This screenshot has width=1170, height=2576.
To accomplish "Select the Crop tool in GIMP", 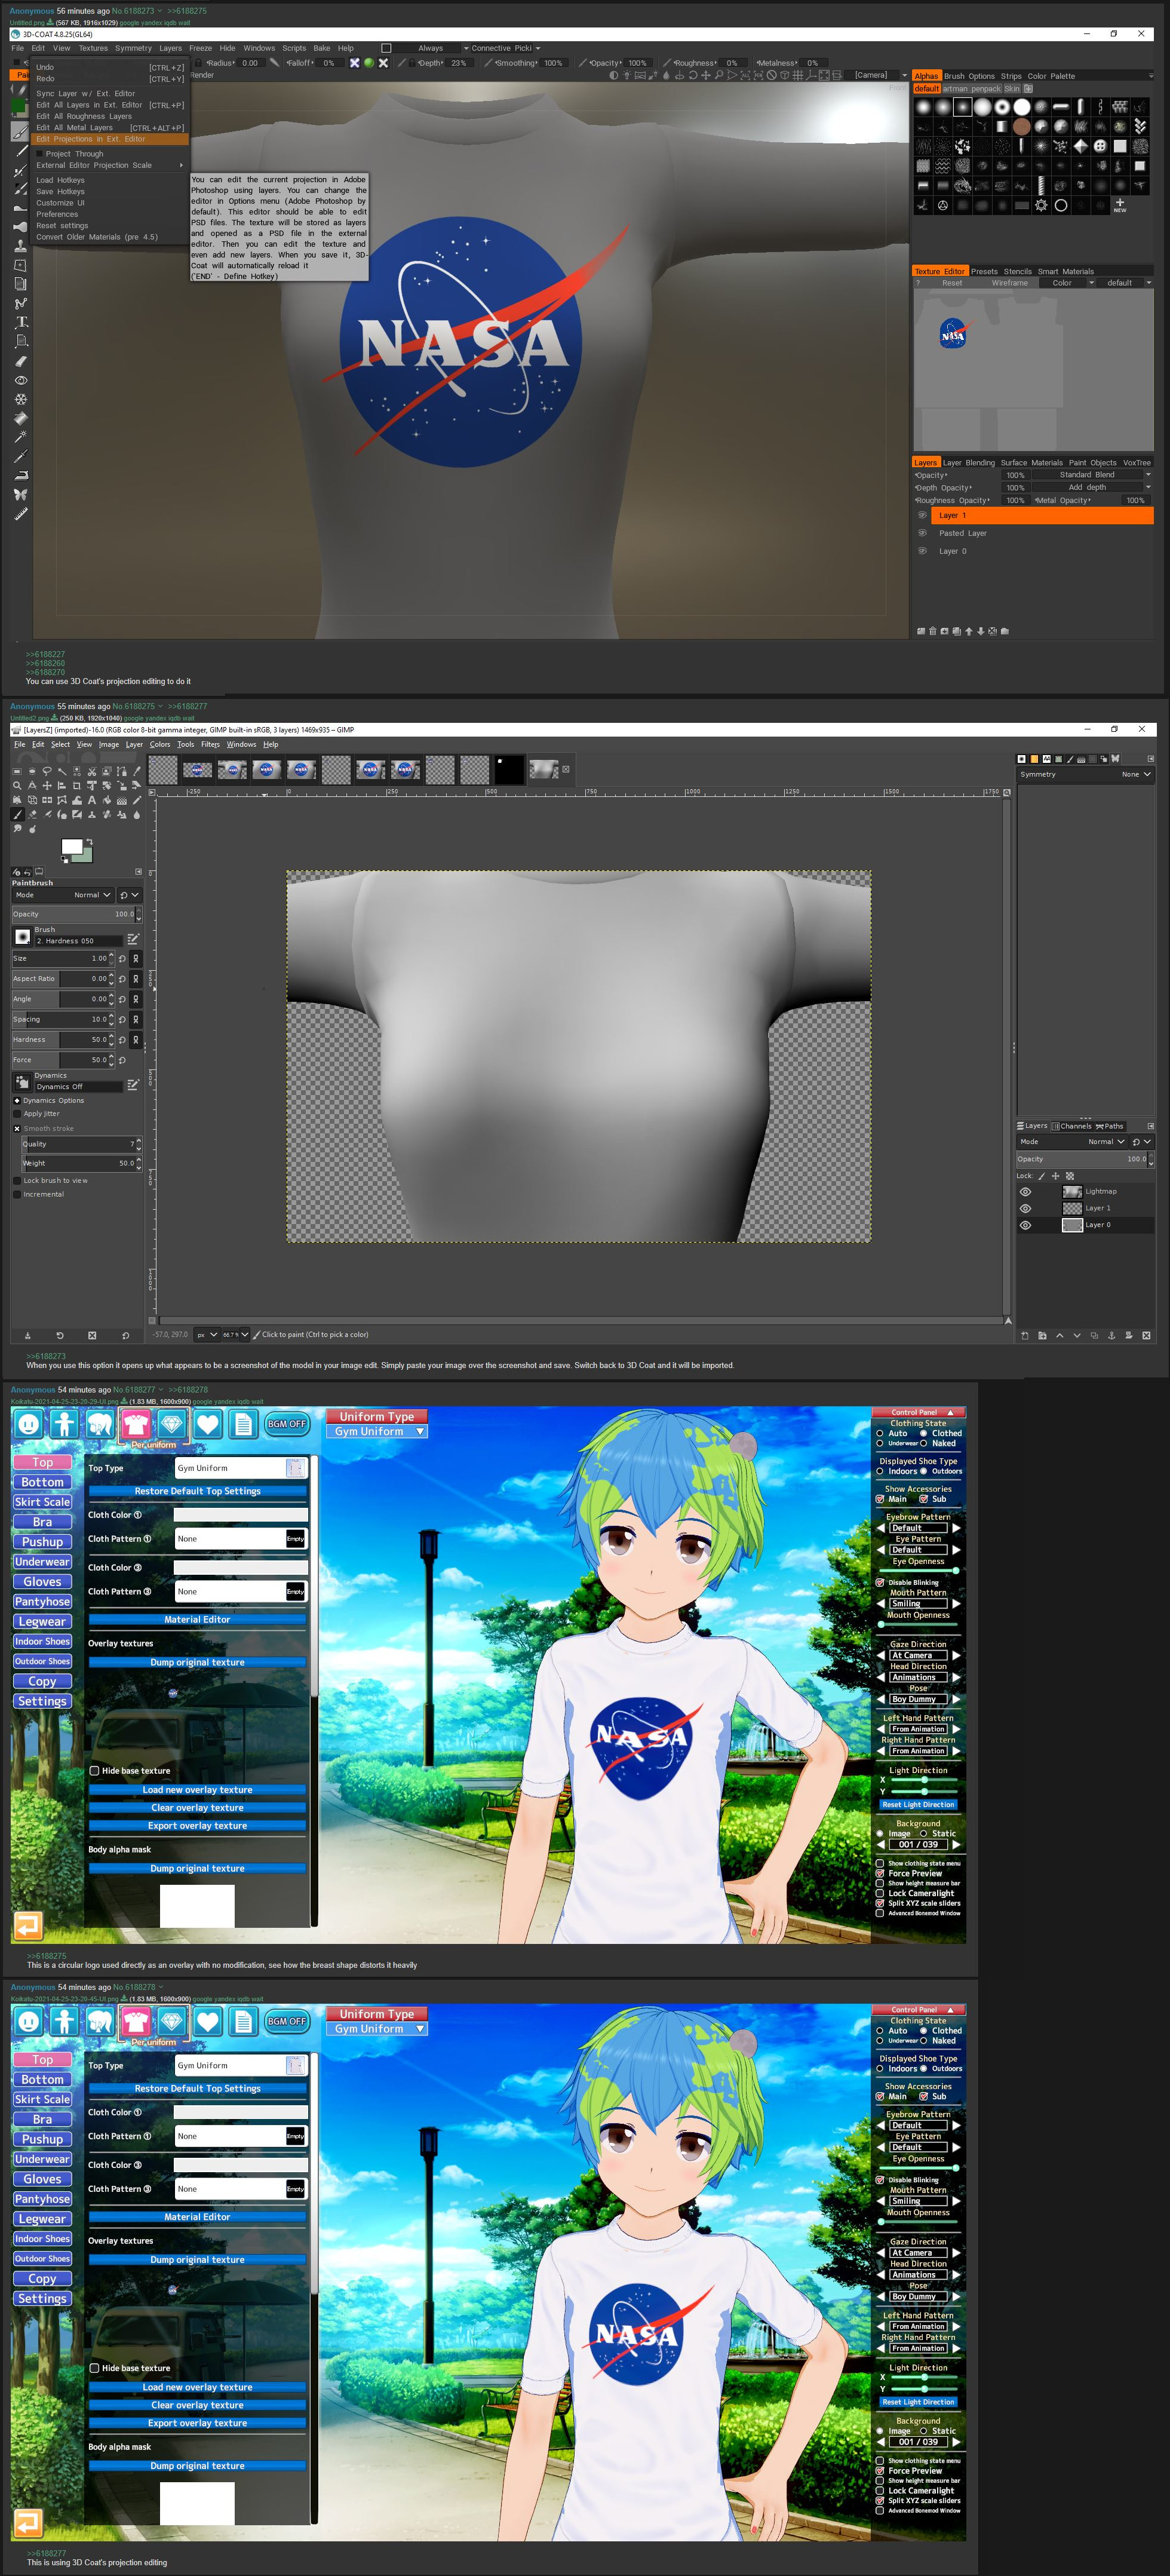I will pos(77,786).
